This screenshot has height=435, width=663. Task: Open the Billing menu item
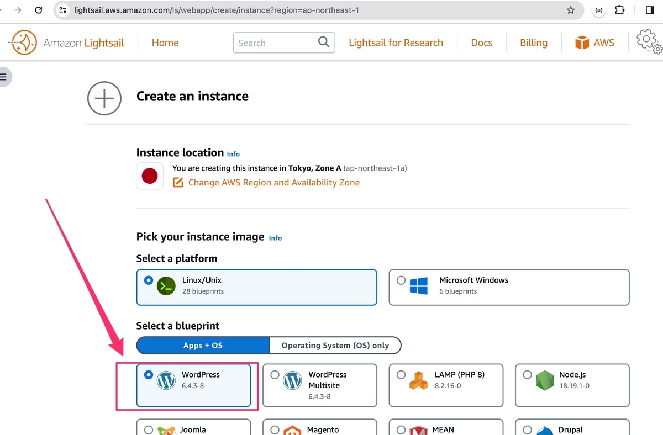click(x=534, y=43)
